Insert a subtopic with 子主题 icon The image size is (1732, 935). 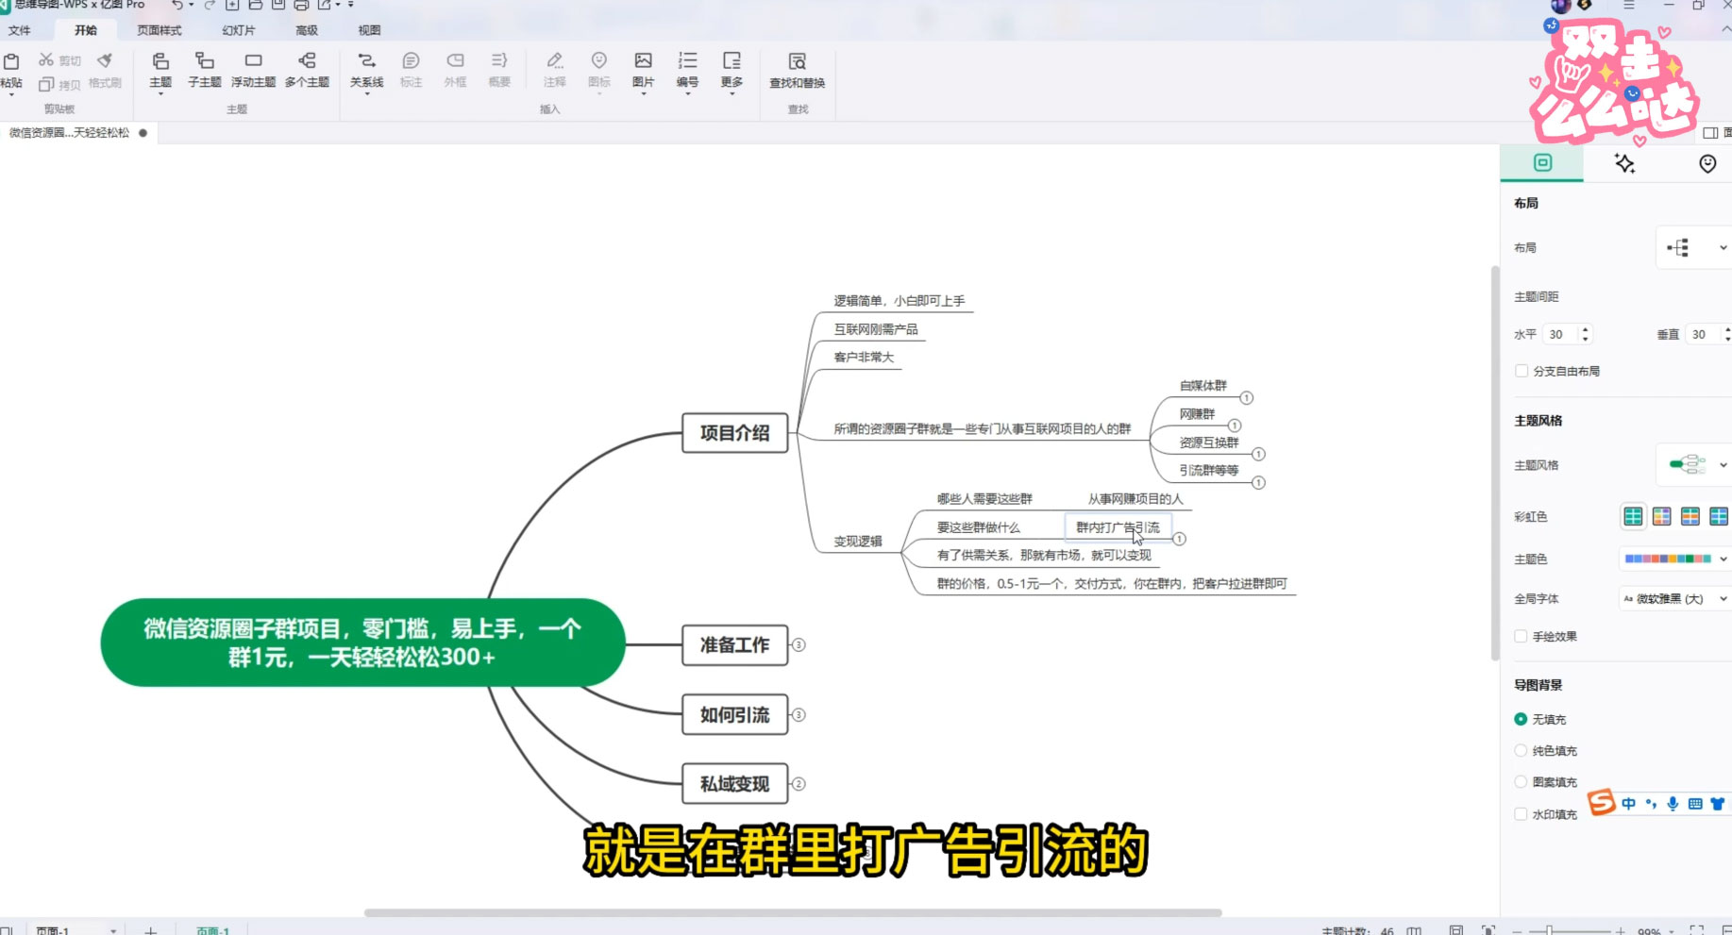(x=203, y=68)
